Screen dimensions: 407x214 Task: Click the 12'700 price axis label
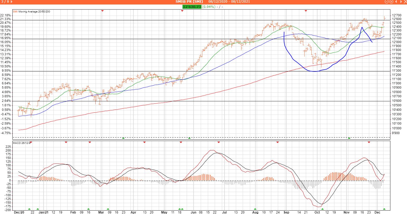[x=397, y=15]
